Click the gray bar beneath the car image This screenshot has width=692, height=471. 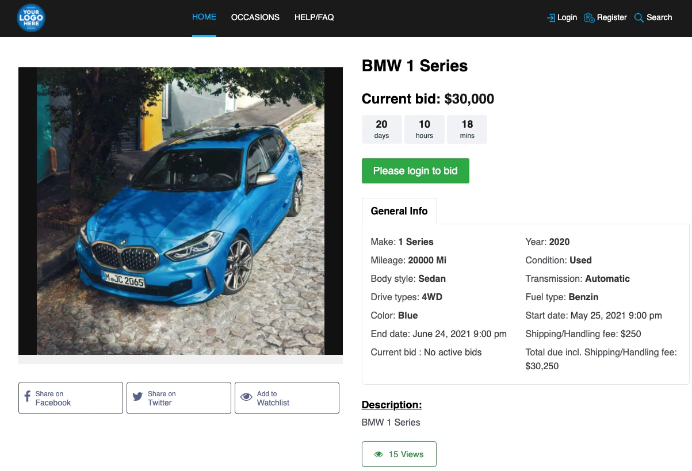[181, 359]
